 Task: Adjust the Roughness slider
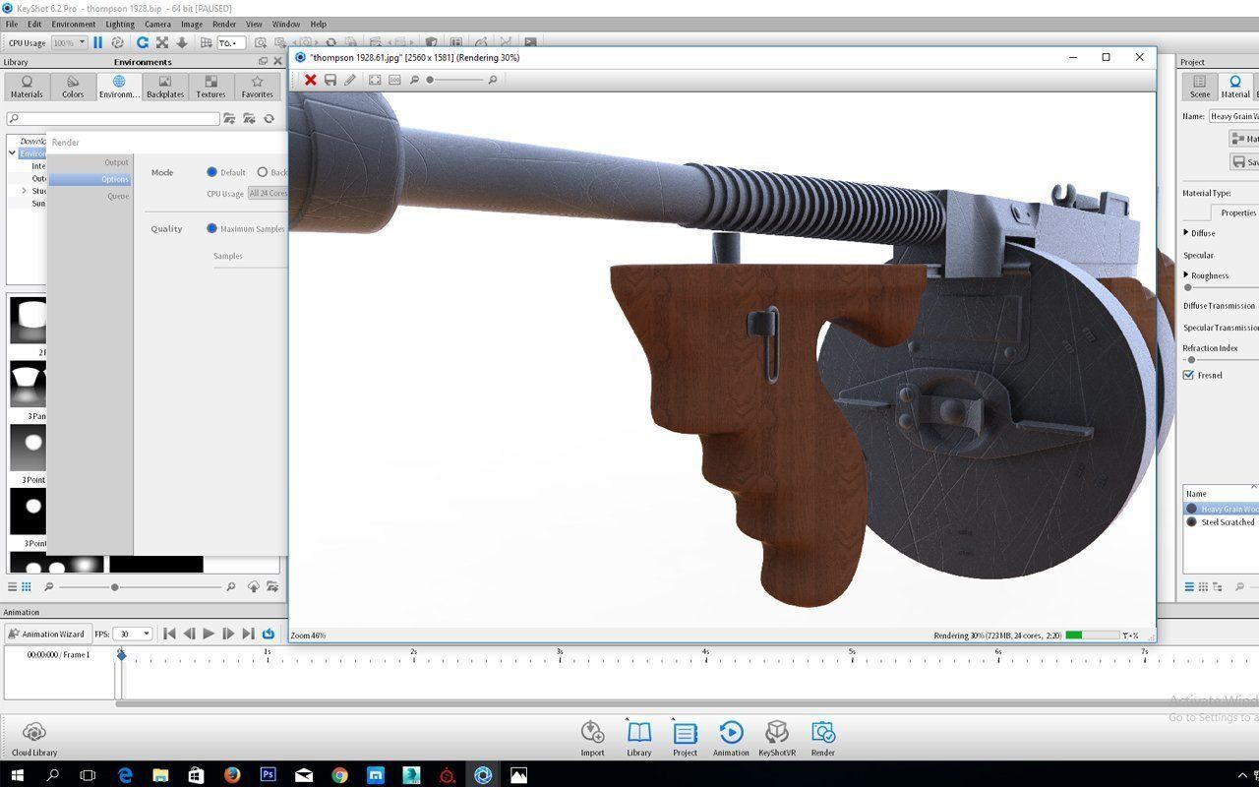(x=1188, y=287)
